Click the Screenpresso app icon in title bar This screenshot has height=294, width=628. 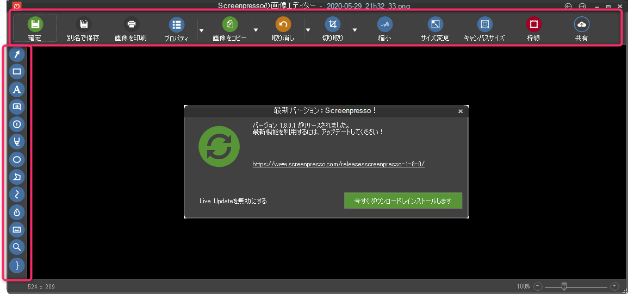tap(17, 5)
